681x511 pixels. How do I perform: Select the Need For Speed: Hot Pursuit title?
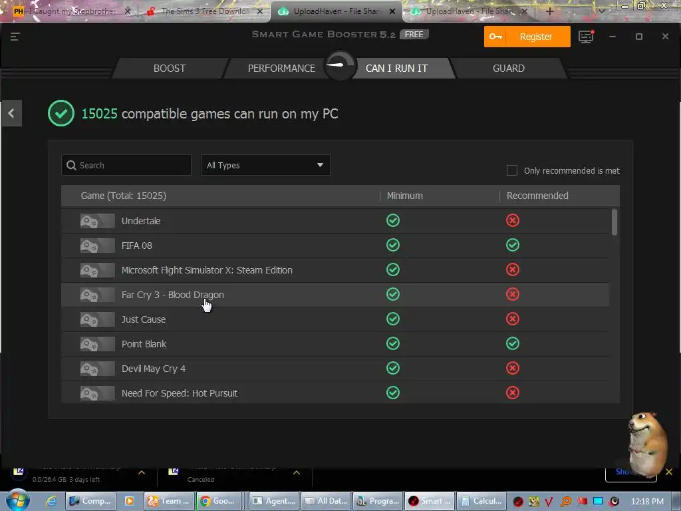[180, 393]
